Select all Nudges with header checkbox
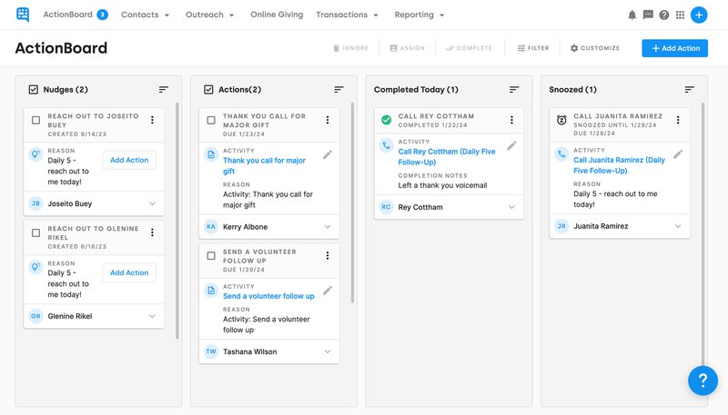Viewport: 728px width, 415px height. click(34, 89)
